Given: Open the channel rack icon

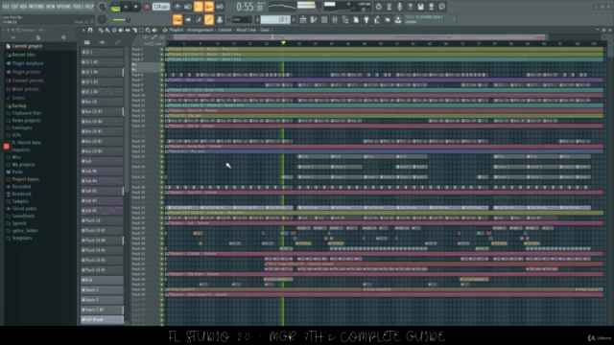Looking at the screenshot, I should tap(324, 19).
